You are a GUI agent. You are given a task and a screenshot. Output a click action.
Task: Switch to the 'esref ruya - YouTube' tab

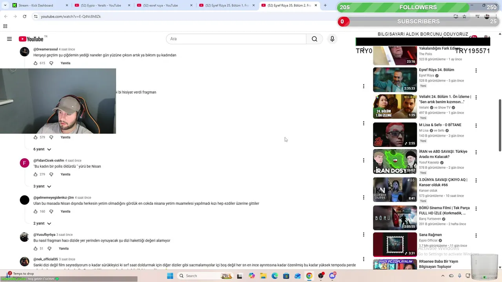(165, 5)
